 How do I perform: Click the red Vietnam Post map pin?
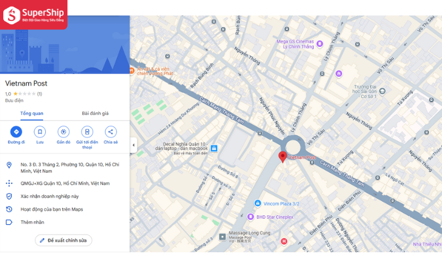[x=282, y=157]
